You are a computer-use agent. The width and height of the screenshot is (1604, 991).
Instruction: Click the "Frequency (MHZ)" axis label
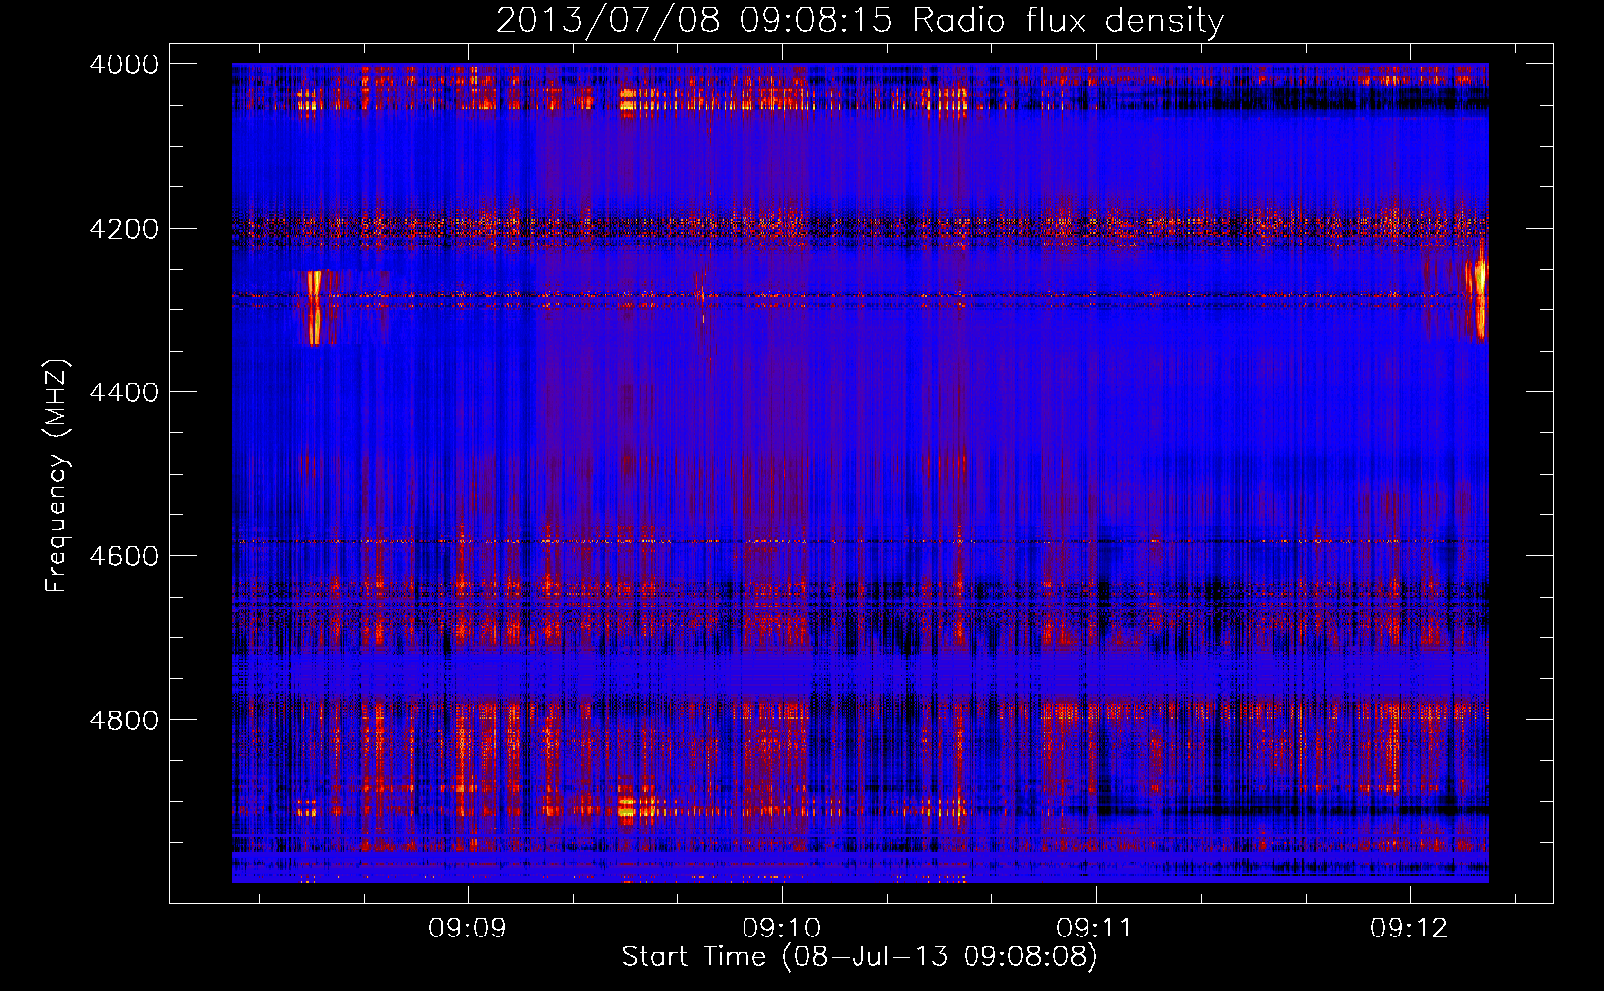(57, 476)
